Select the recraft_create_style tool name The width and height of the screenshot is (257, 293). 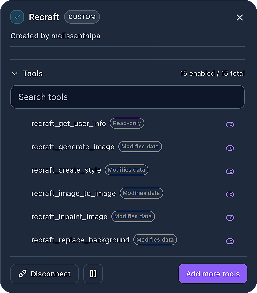point(66,170)
